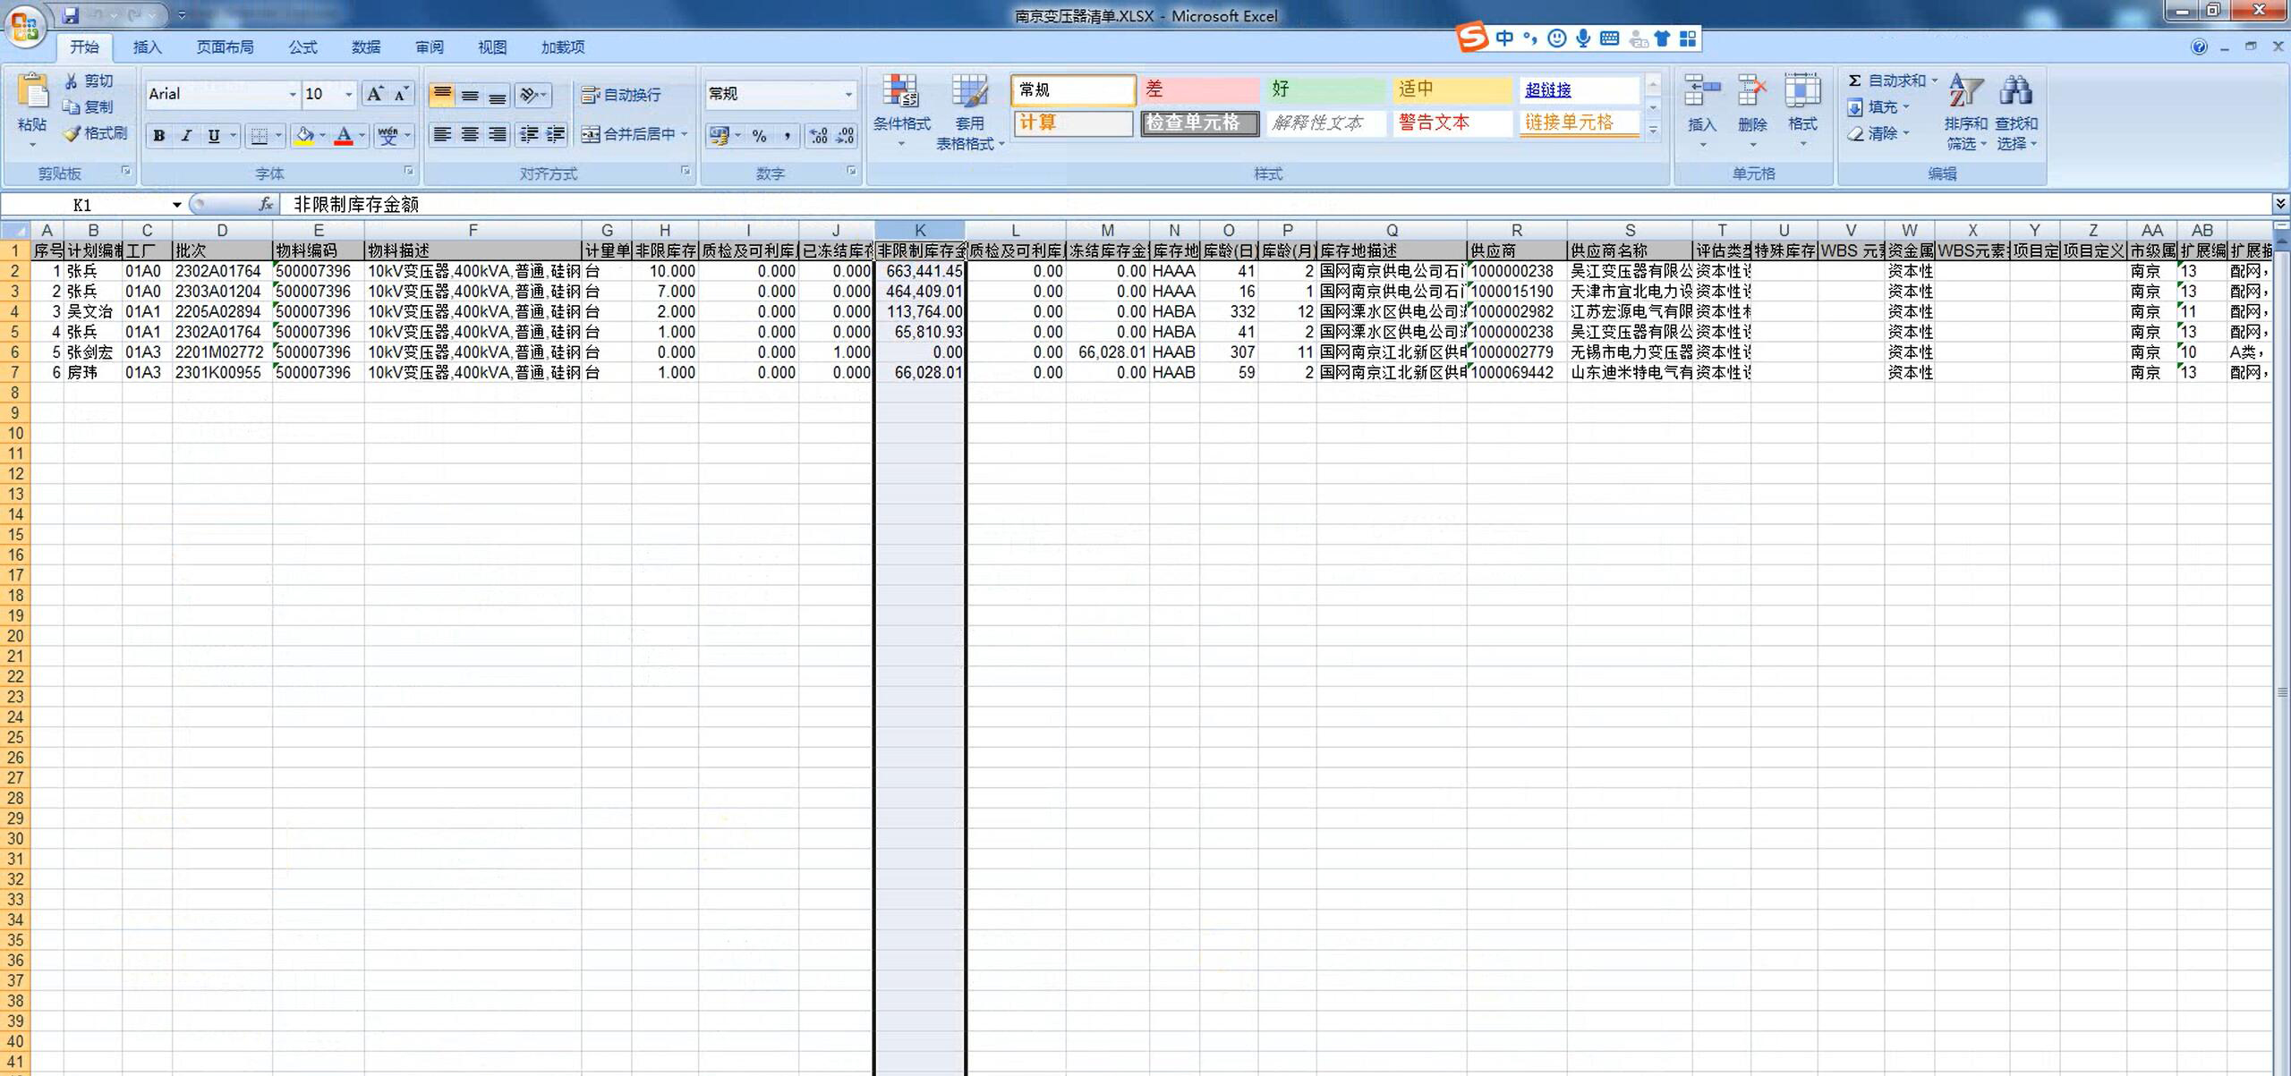The image size is (2291, 1076).
Task: Open the Arial font name dropdown
Action: (292, 94)
